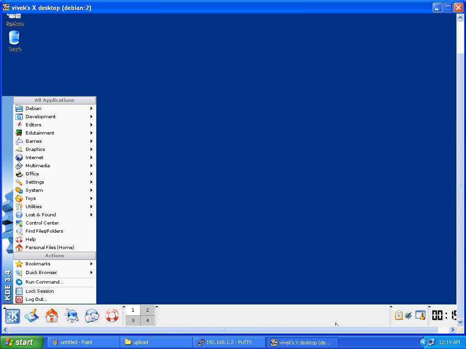This screenshot has width=466, height=349.
Task: Expand hidden Windows tray icons arrow
Action: pyautogui.click(x=424, y=343)
